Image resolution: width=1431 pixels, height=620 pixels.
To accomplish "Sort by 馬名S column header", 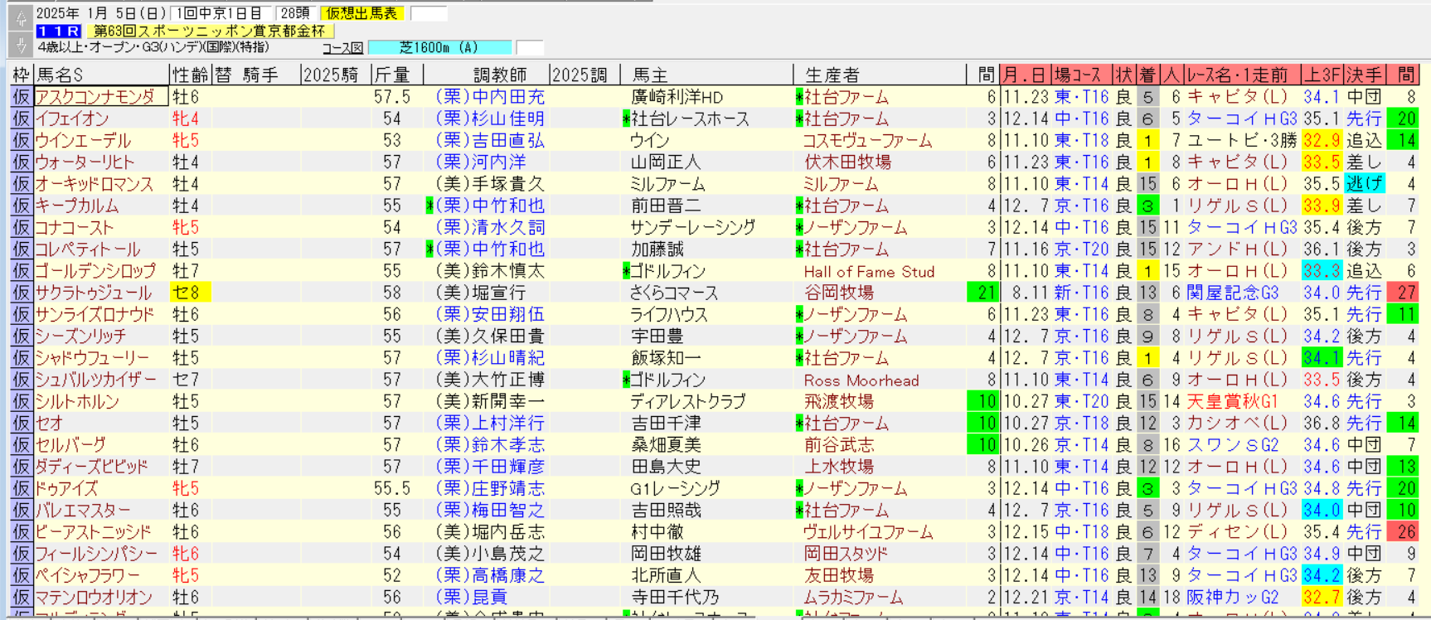I will [100, 75].
